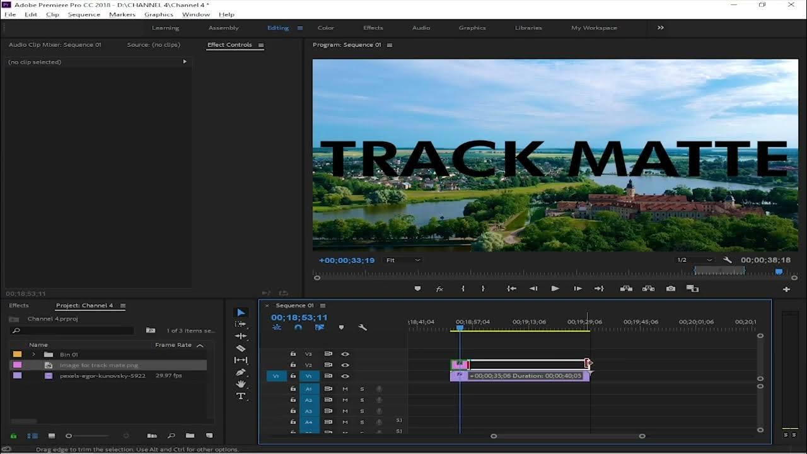Image resolution: width=807 pixels, height=454 pixels.
Task: Toggle Linked Selection in timeline
Action: pyautogui.click(x=320, y=327)
